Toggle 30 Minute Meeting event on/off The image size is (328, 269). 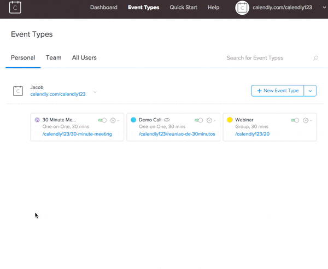pyautogui.click(x=103, y=120)
